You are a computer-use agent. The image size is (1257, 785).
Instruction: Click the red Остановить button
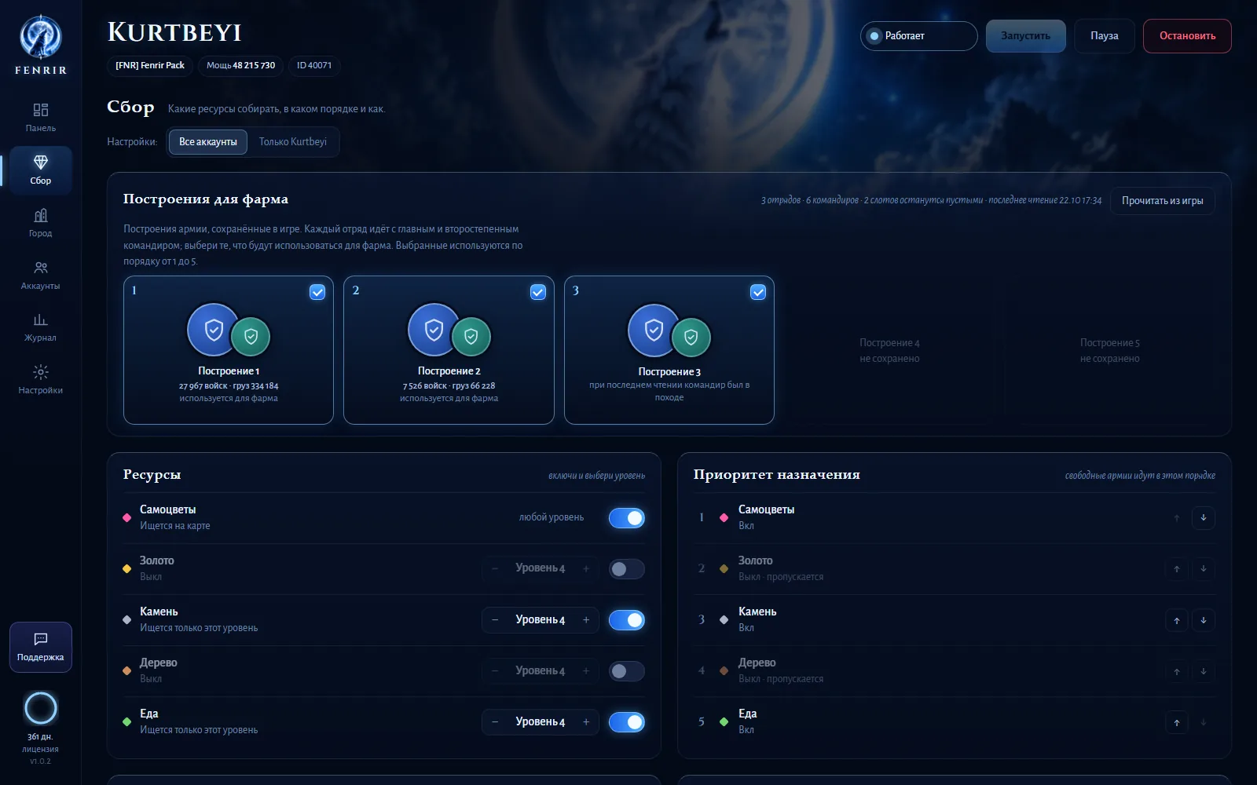click(x=1187, y=36)
